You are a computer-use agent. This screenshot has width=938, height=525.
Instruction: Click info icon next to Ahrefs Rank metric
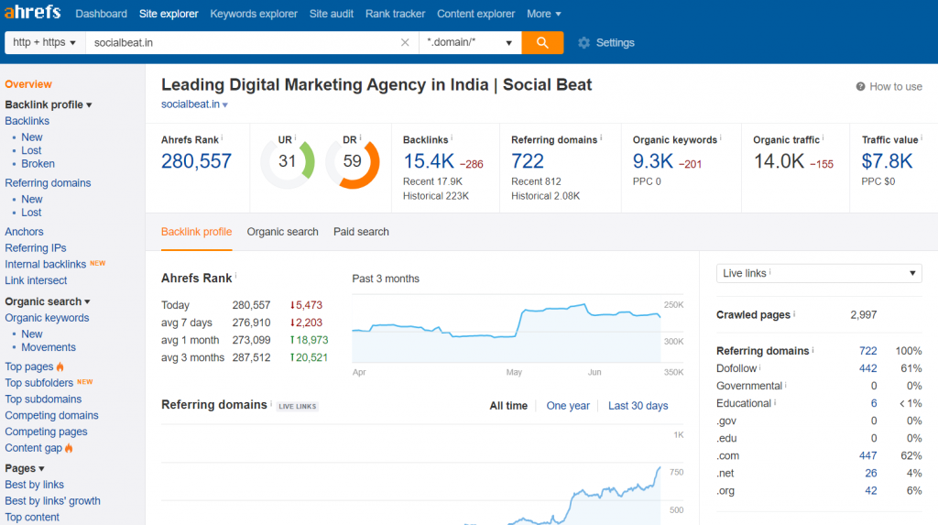[x=222, y=137]
